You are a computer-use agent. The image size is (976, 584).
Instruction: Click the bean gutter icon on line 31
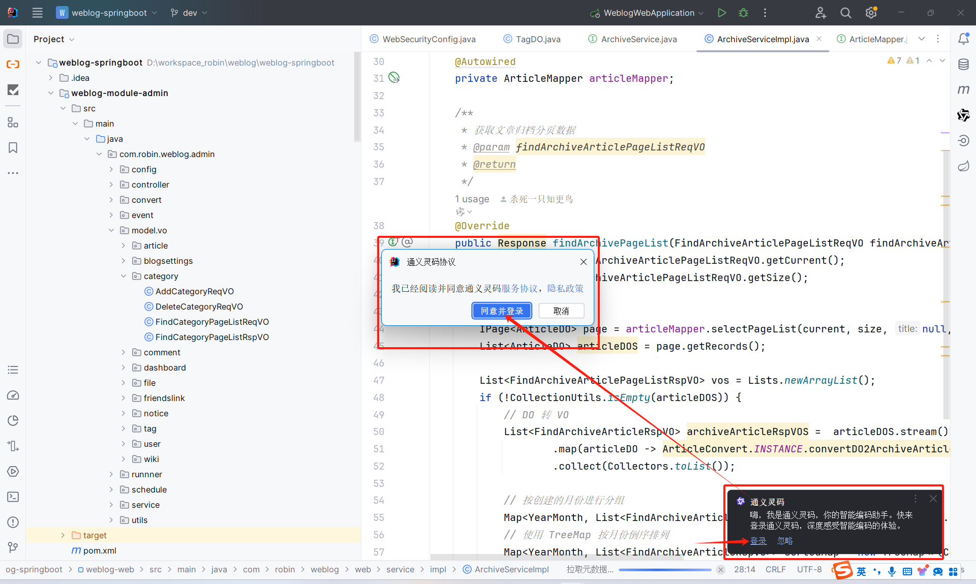394,77
